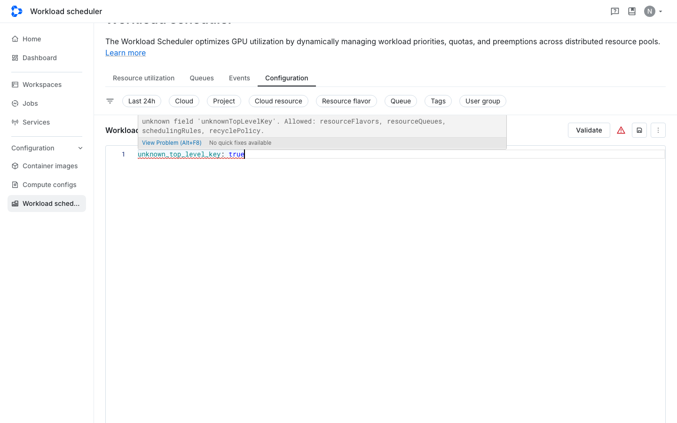The width and height of the screenshot is (677, 423).
Task: Click the 'true' value in editor
Action: click(236, 154)
